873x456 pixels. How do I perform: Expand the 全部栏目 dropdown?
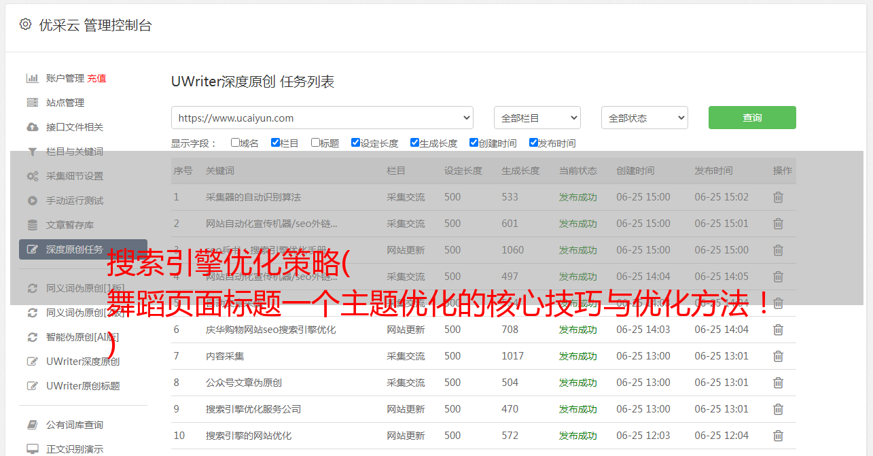537,118
